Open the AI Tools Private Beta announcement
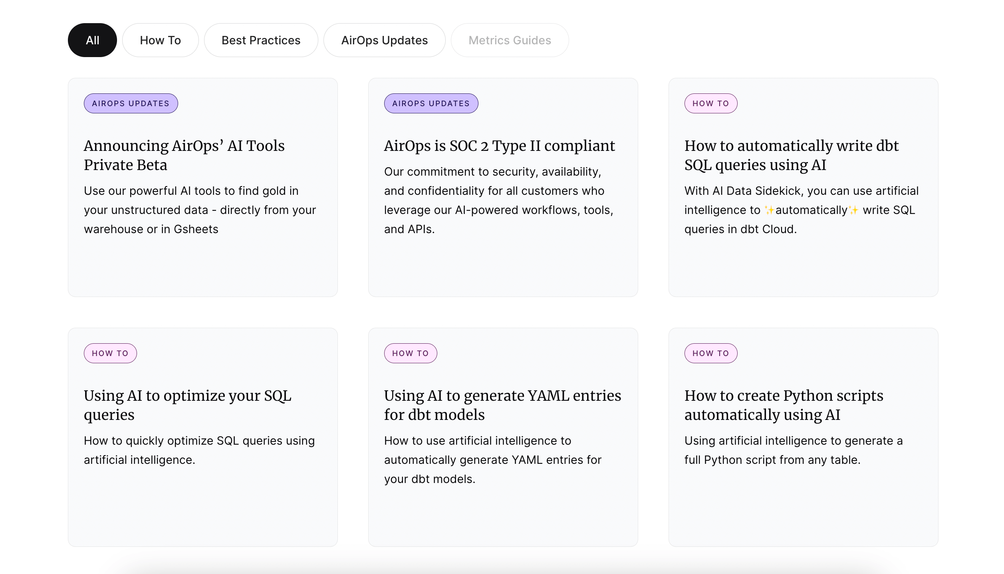Screen dimensions: 1004x574 [x=184, y=155]
